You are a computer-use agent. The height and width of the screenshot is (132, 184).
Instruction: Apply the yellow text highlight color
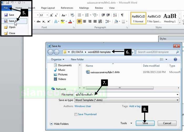63,22
